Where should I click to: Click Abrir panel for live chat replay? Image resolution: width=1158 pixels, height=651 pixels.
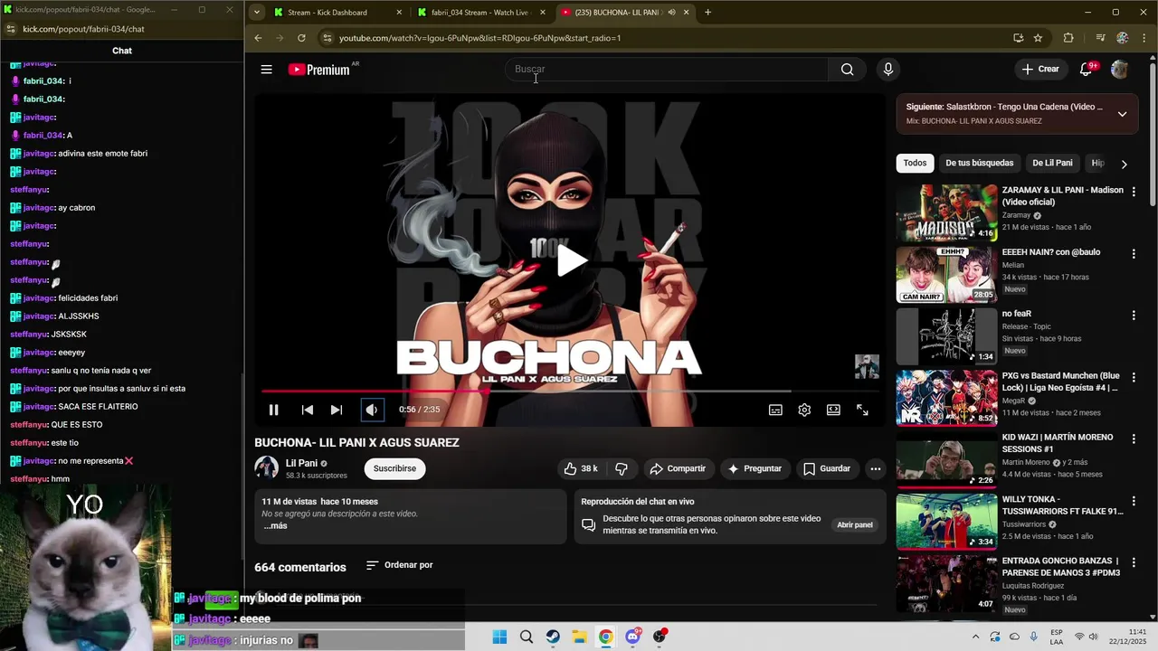click(x=854, y=525)
